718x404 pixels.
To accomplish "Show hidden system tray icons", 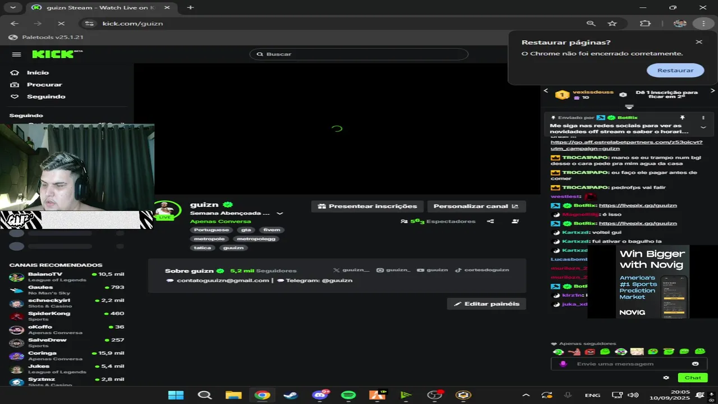I will [526, 395].
